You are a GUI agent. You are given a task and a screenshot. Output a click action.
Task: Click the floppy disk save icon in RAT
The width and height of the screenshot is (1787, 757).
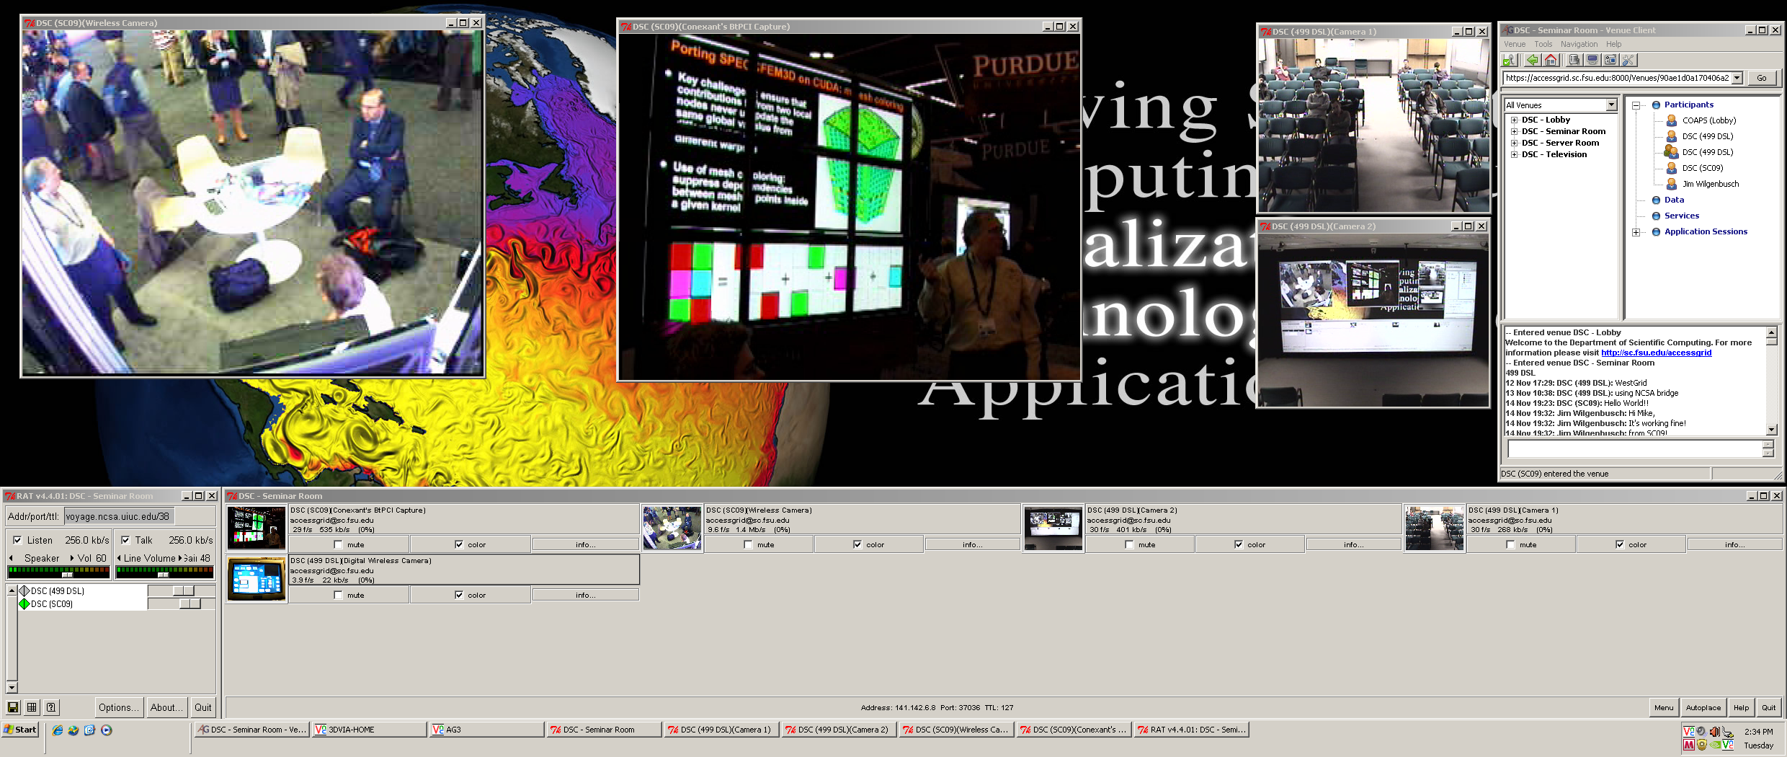[13, 707]
